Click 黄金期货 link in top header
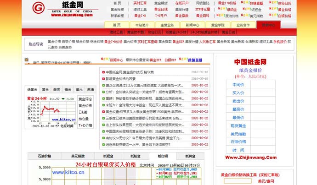 coord(161,3)
